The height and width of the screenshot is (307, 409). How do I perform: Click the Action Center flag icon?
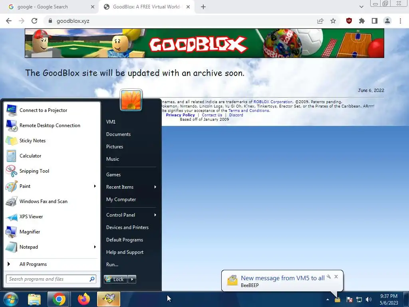click(x=349, y=299)
